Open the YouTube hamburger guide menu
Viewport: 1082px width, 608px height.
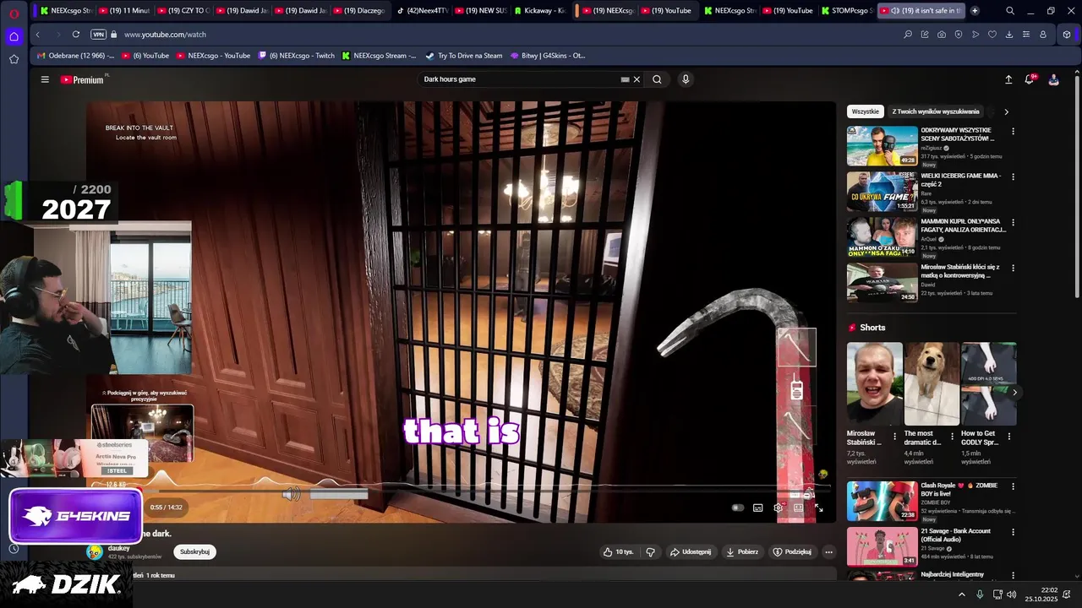click(45, 79)
